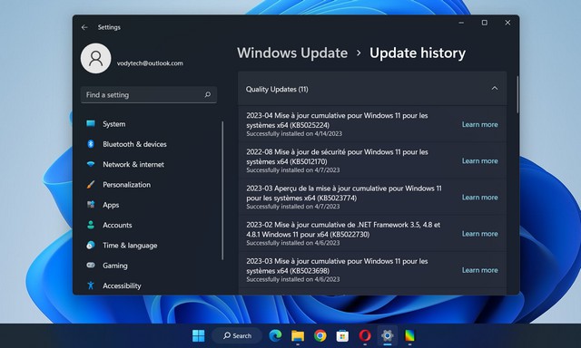Click the Update history page title
Image resolution: width=581 pixels, height=348 pixels.
tap(418, 53)
